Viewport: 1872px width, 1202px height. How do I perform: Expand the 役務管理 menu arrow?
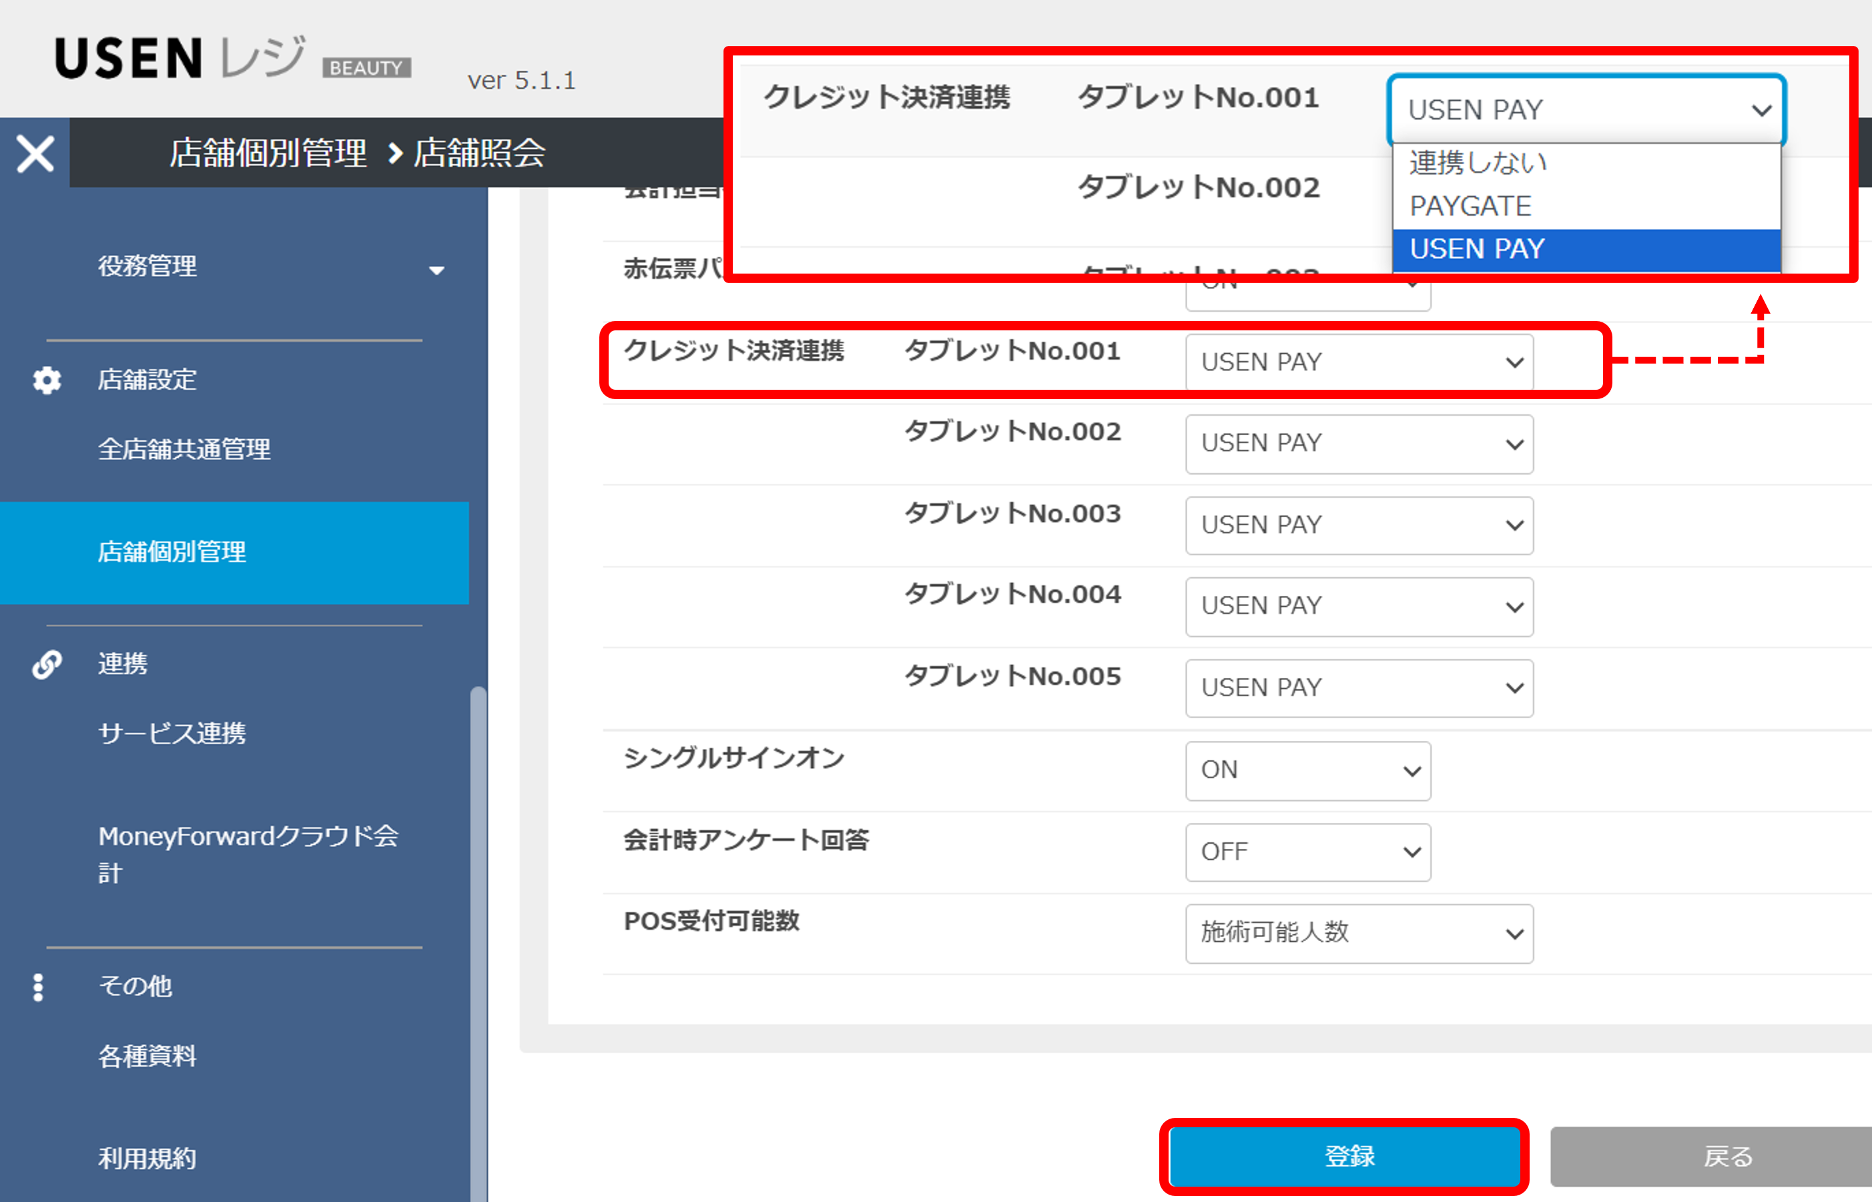436,270
